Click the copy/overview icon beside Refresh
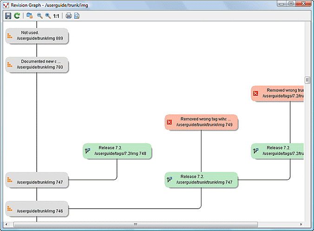This screenshot has width=314, height=231. click(30, 16)
